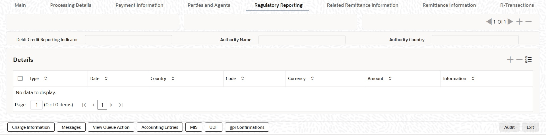Add new regulatory reporting record plus icon
The height and width of the screenshot is (135, 546).
click(x=519, y=22)
